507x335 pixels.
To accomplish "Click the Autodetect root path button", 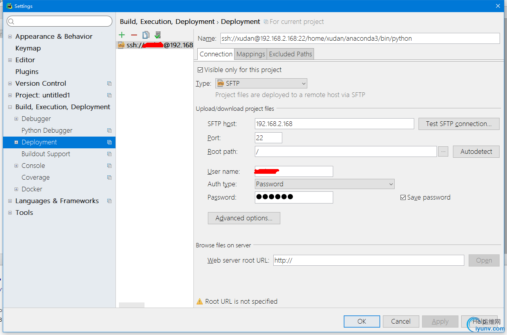I will (x=476, y=151).
